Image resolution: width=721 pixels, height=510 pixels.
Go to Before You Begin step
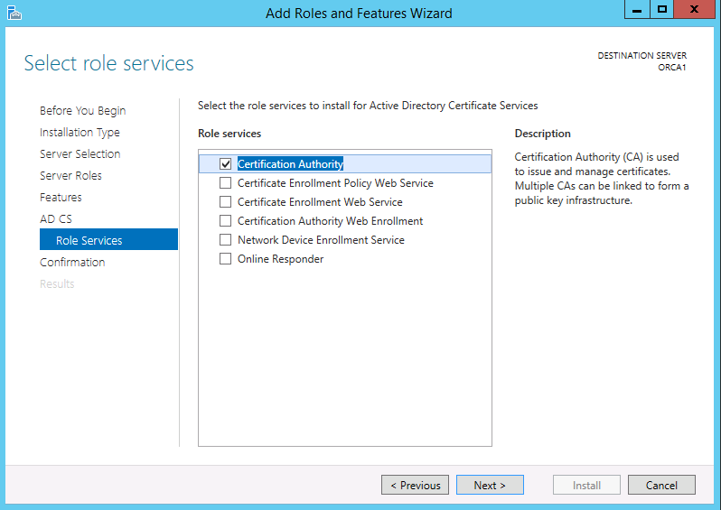tap(82, 111)
